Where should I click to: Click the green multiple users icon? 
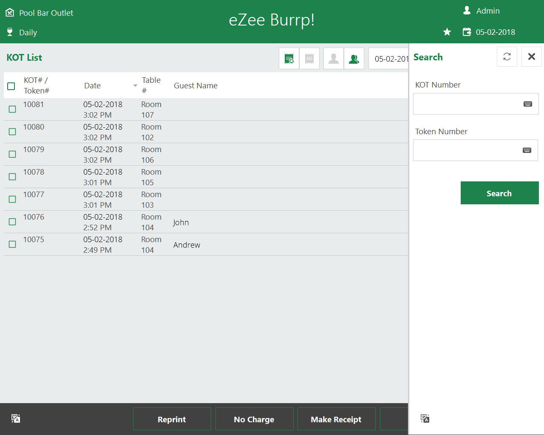point(354,58)
